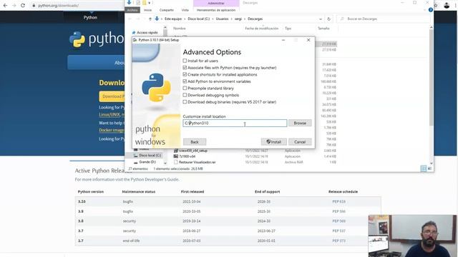Open the PEP 596 release schedule link
The height and width of the screenshot is (257, 458).
point(338,211)
